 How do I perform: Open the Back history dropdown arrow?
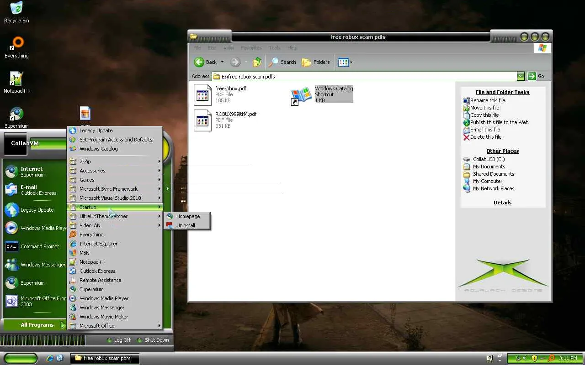click(223, 62)
